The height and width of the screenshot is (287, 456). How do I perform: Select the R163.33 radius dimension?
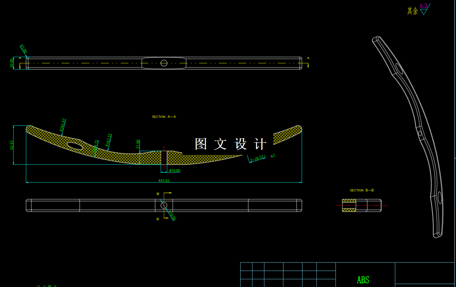tap(109, 140)
